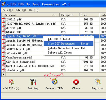Click the PDF icon next to 39327-Model 0109 A1 Lands_out.pdf
Image resolution: width=106 pixels, height=100 pixels.
4,24
